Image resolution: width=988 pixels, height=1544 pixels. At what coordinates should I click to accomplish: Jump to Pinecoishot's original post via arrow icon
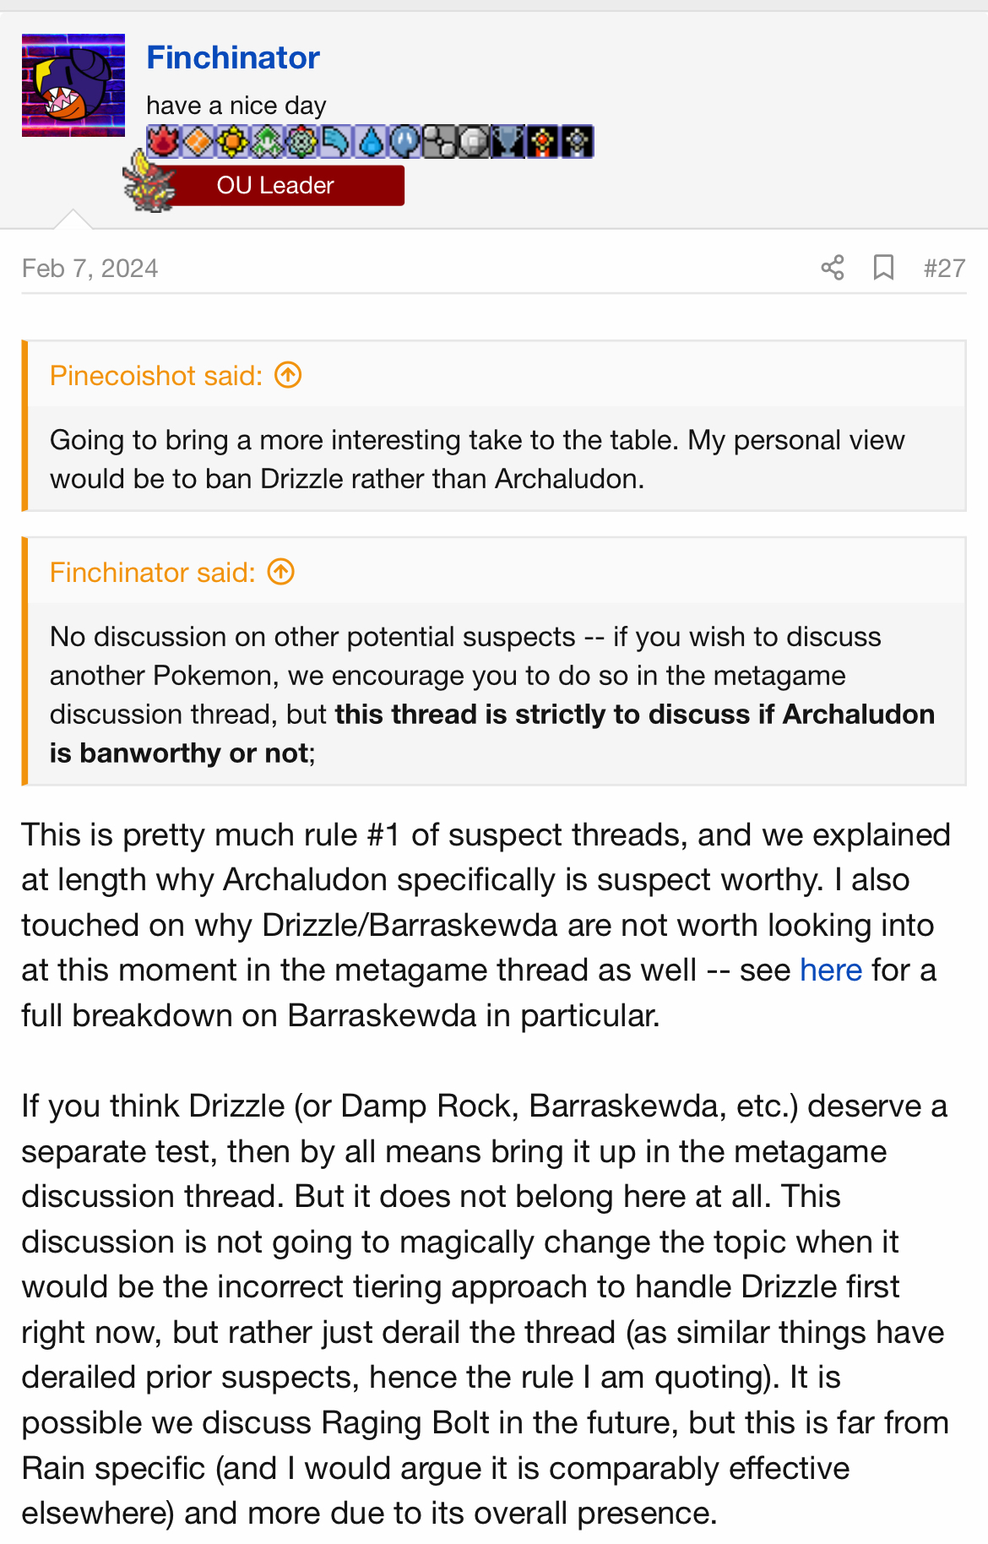pos(288,375)
